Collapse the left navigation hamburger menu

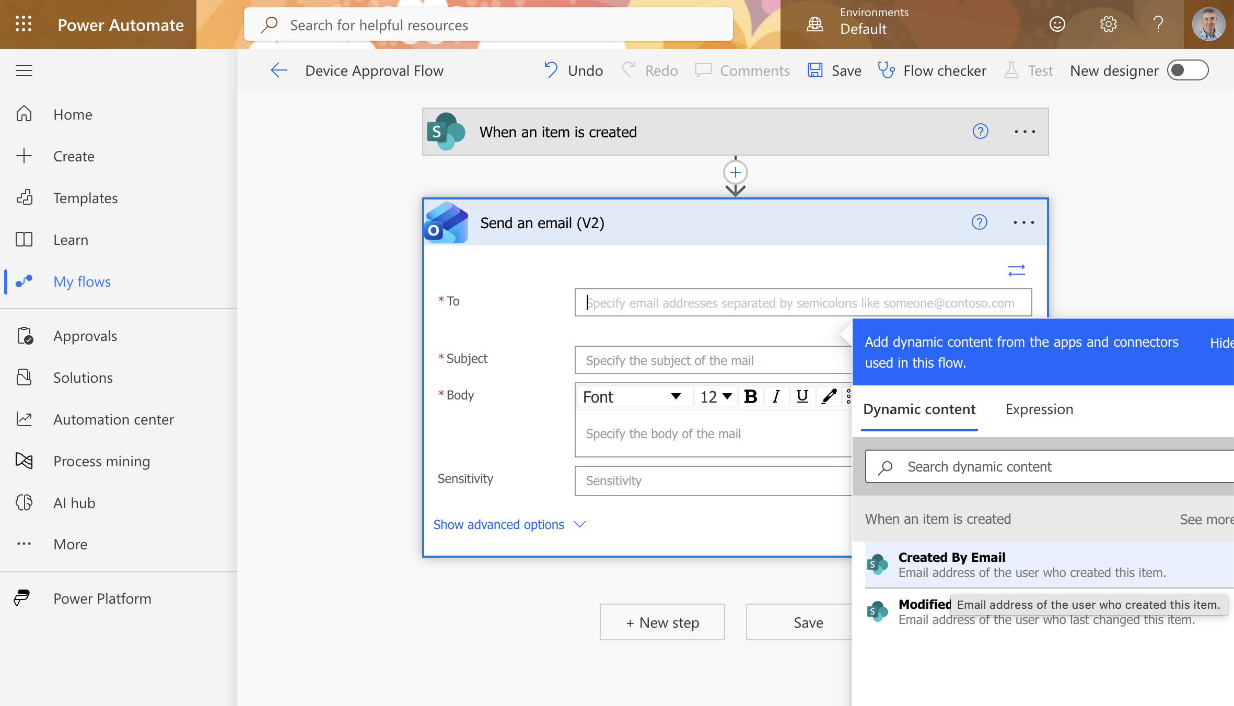point(24,70)
